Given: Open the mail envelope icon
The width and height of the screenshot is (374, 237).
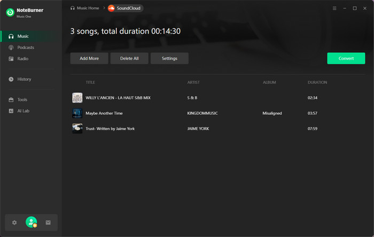Looking at the screenshot, I should 48,223.
